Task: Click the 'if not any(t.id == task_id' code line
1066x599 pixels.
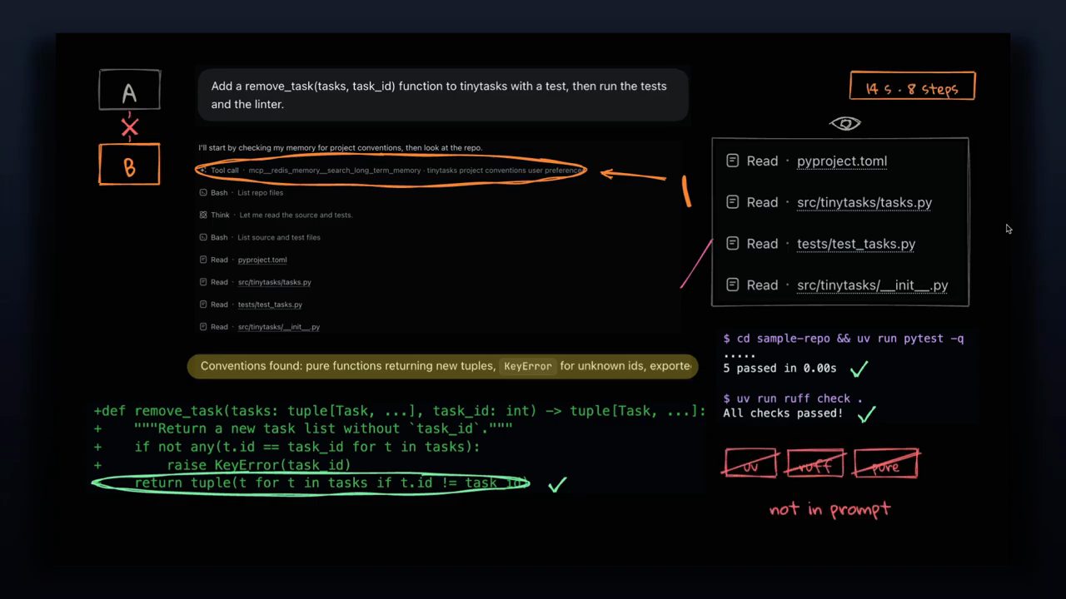Action: coord(287,447)
